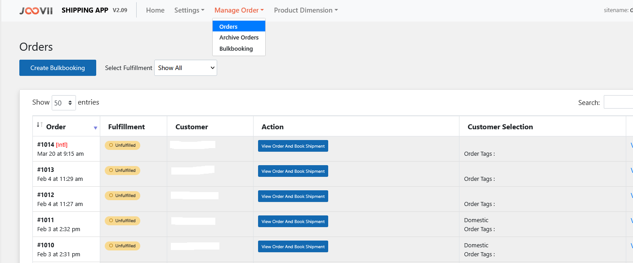Change the entries-per-page selector showing 50
The height and width of the screenshot is (263, 633).
point(64,103)
